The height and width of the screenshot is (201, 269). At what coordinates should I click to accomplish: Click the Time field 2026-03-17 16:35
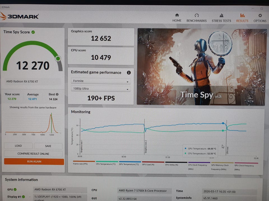click(229, 192)
